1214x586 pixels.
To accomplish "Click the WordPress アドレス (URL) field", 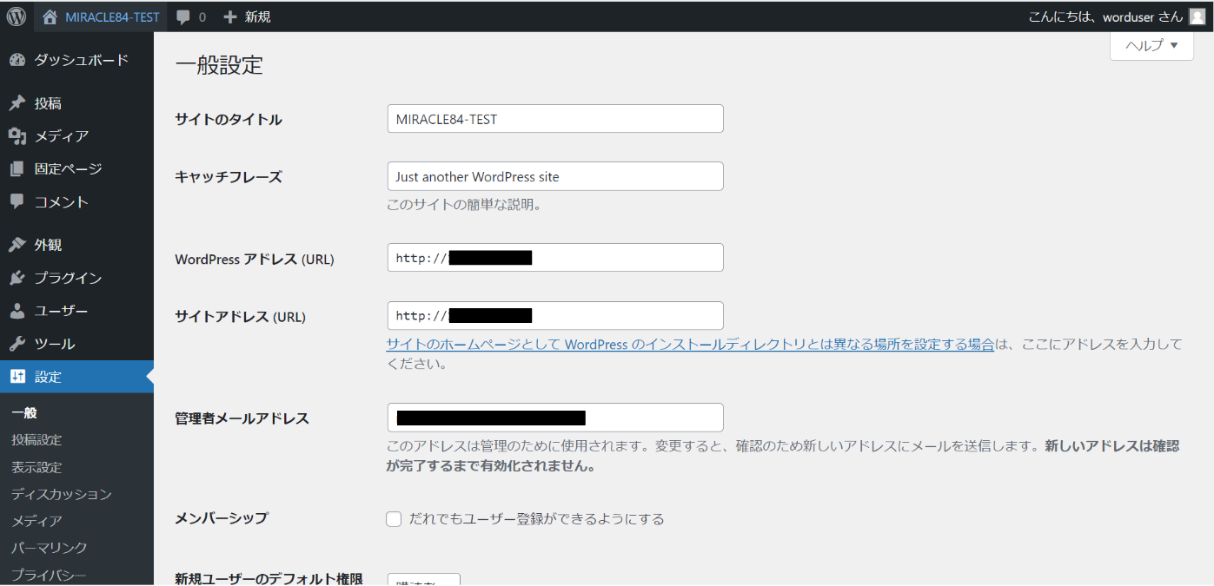I will tap(555, 258).
